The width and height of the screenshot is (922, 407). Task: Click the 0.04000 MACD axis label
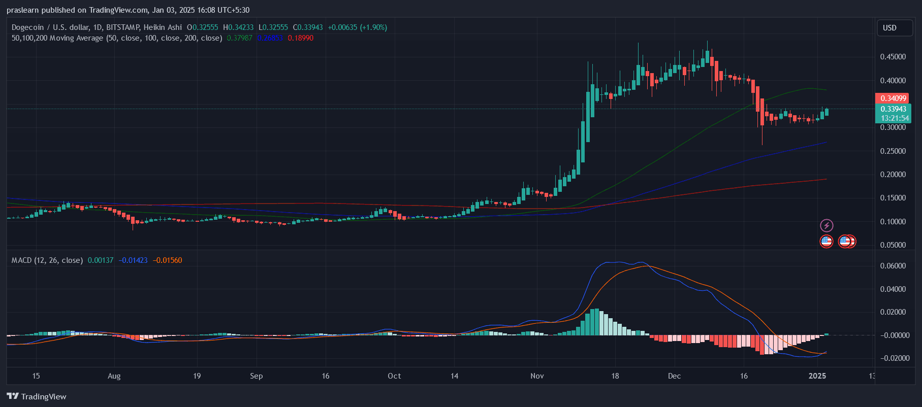click(893, 289)
